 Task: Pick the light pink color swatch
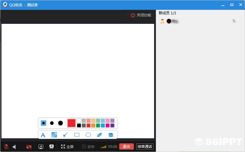click(108, 121)
